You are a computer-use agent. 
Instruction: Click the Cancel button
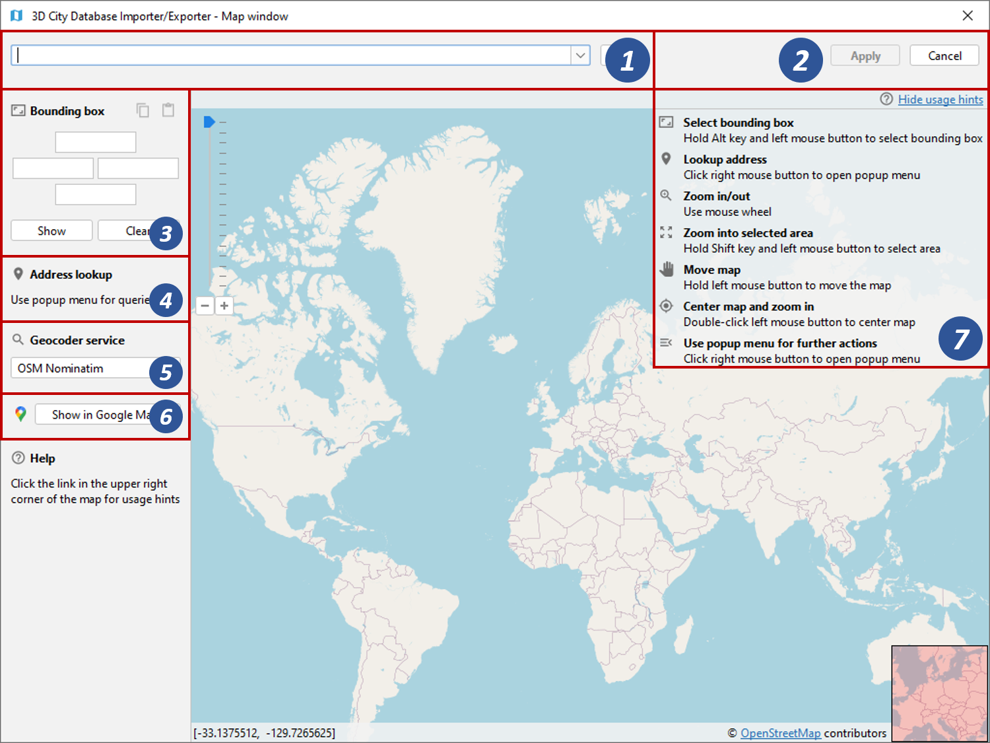coord(945,56)
